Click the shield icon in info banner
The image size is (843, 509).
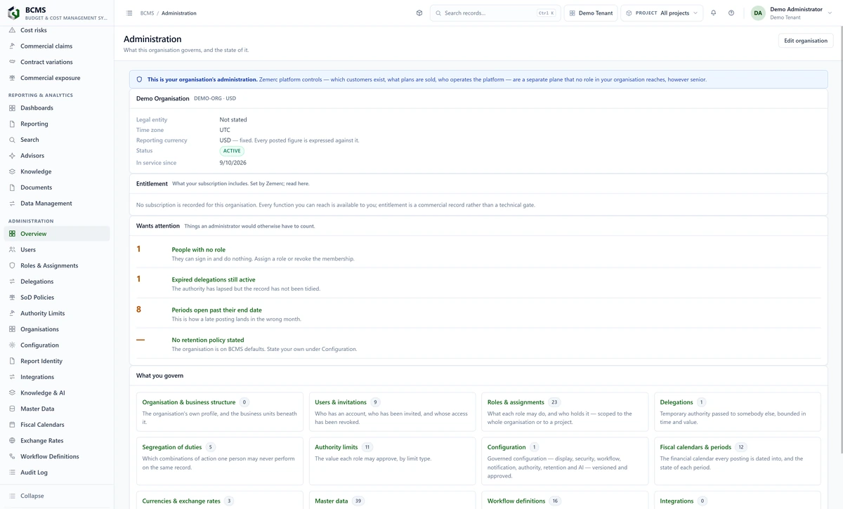coord(139,79)
